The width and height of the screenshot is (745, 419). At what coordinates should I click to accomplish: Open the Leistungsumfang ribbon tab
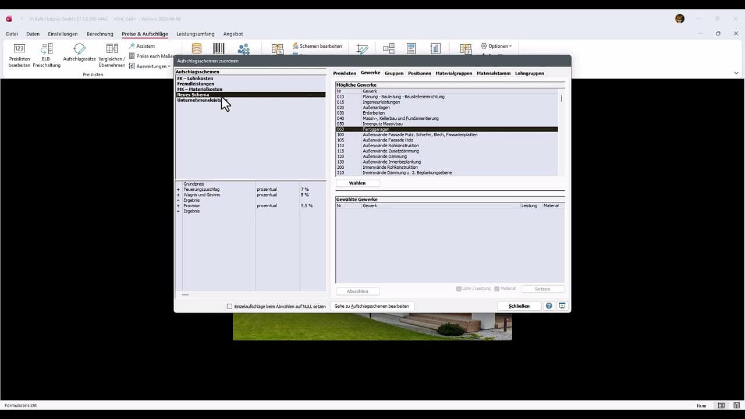point(196,34)
